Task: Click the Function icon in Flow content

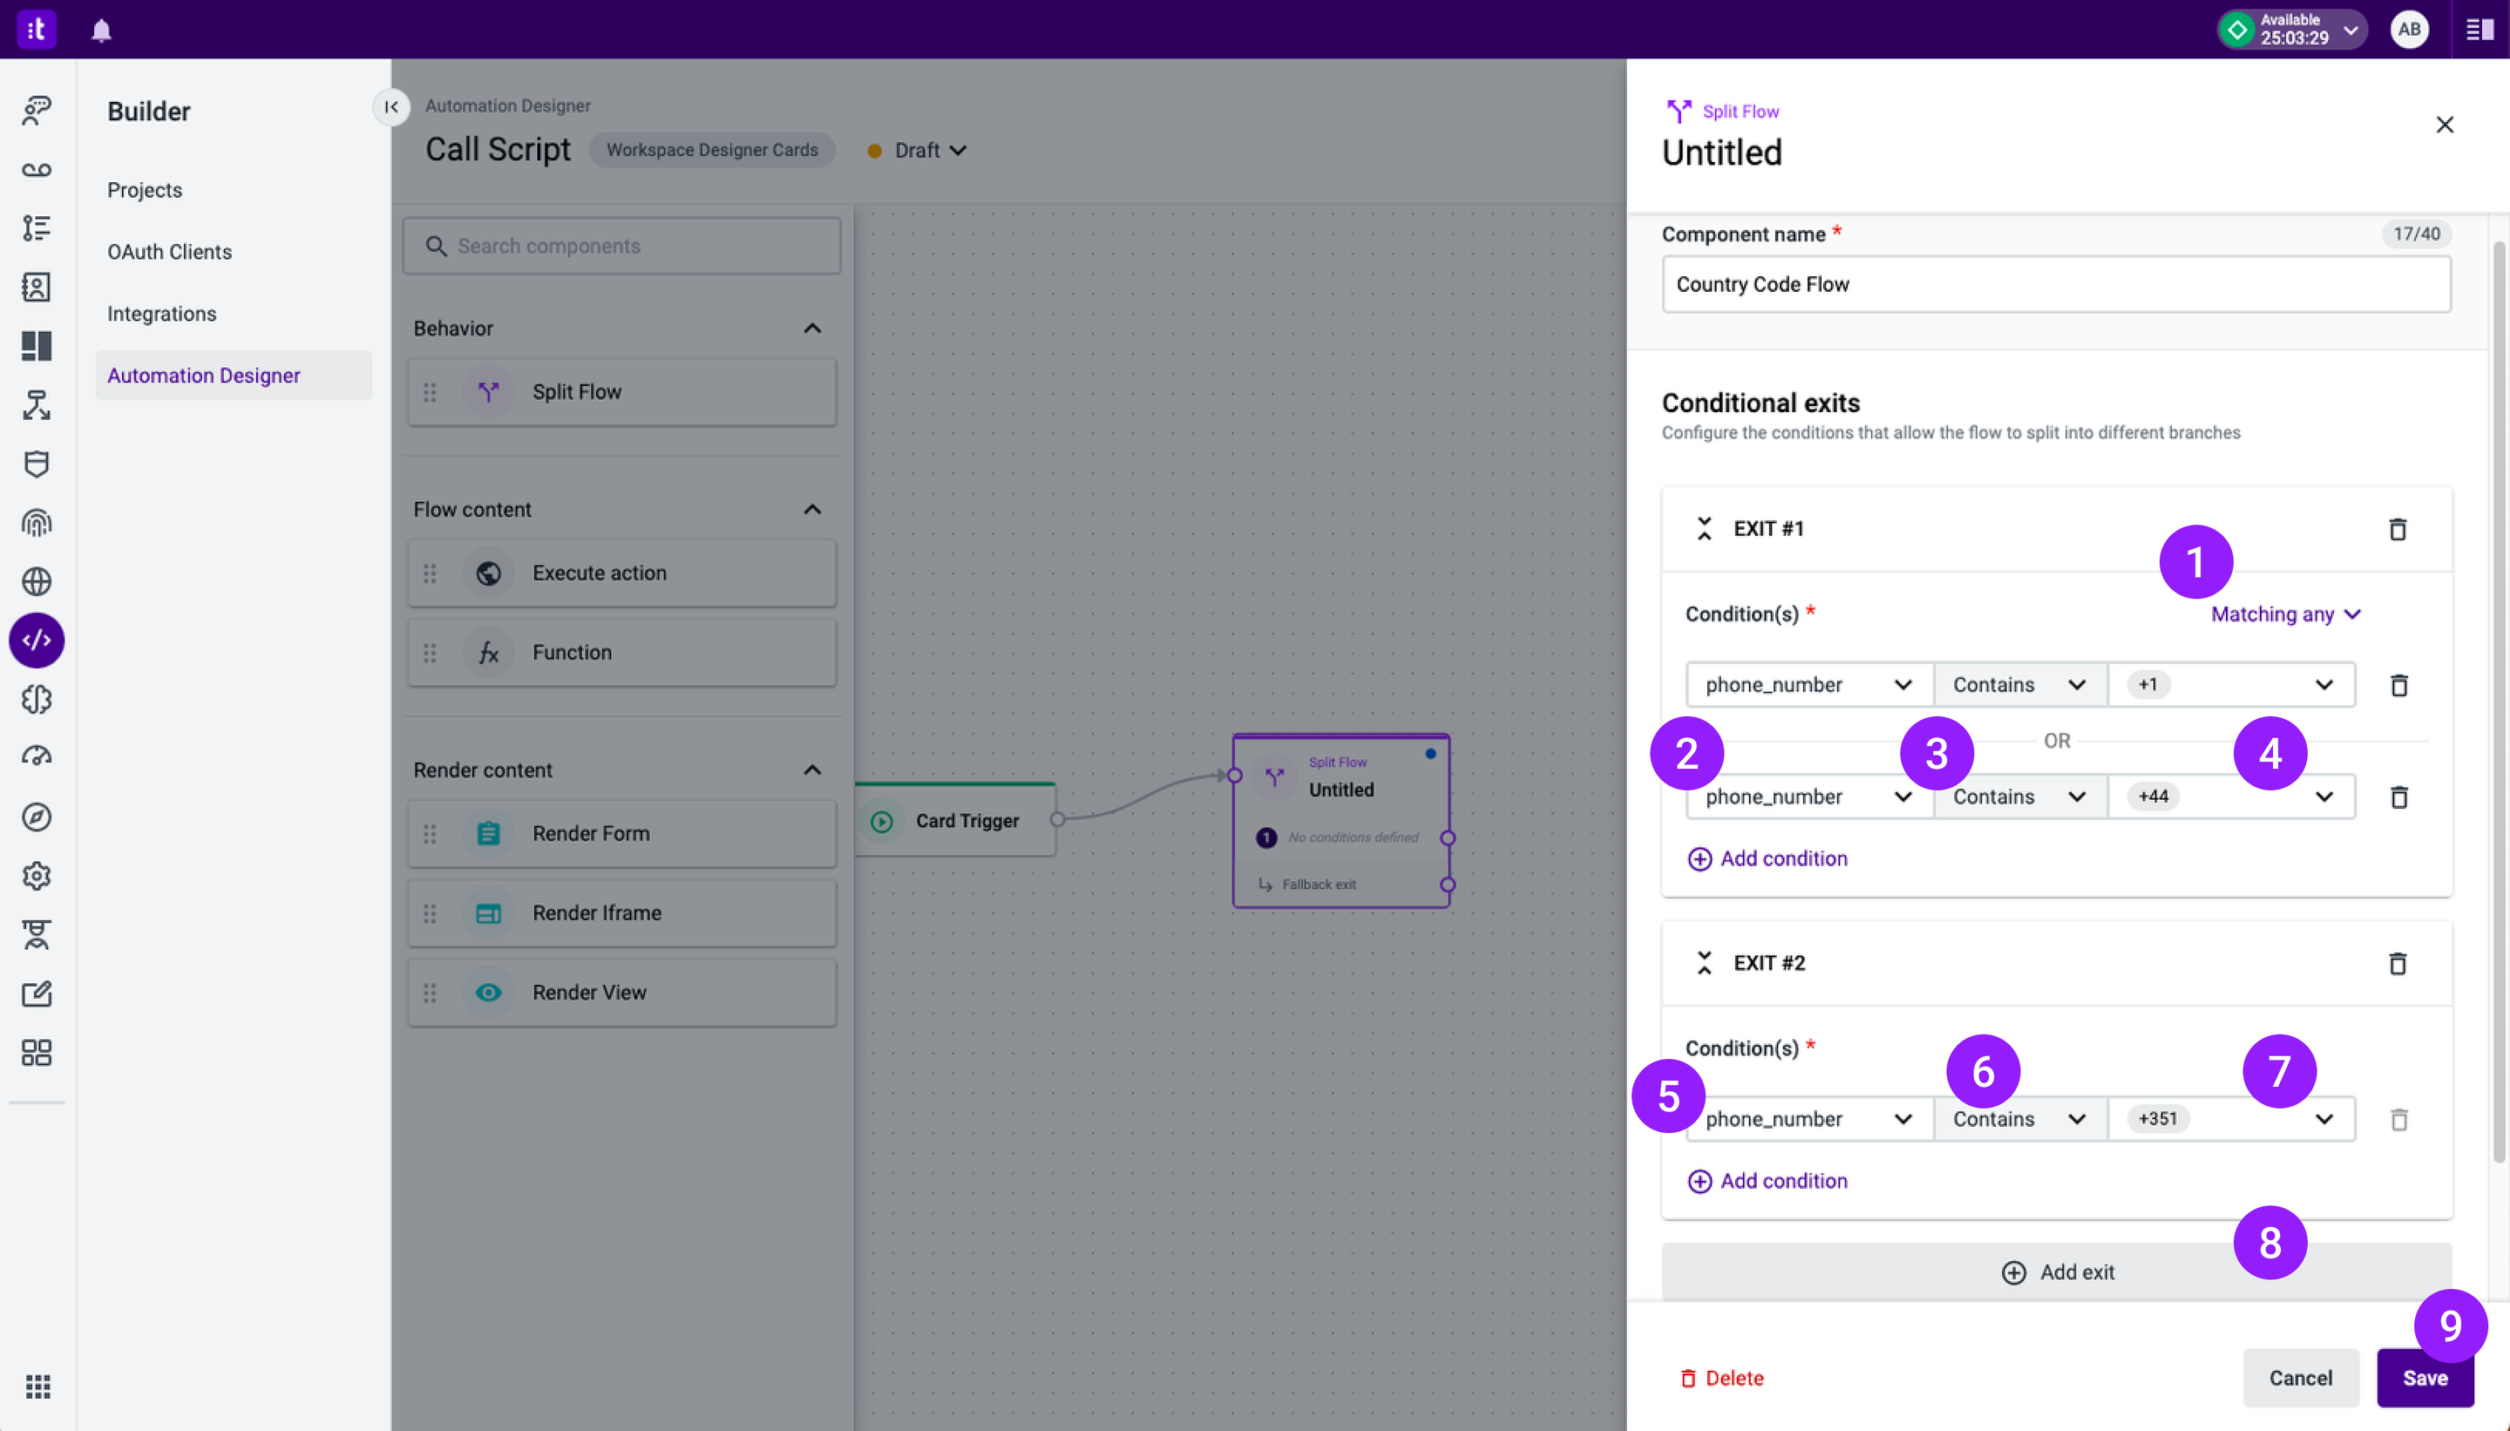Action: click(488, 654)
